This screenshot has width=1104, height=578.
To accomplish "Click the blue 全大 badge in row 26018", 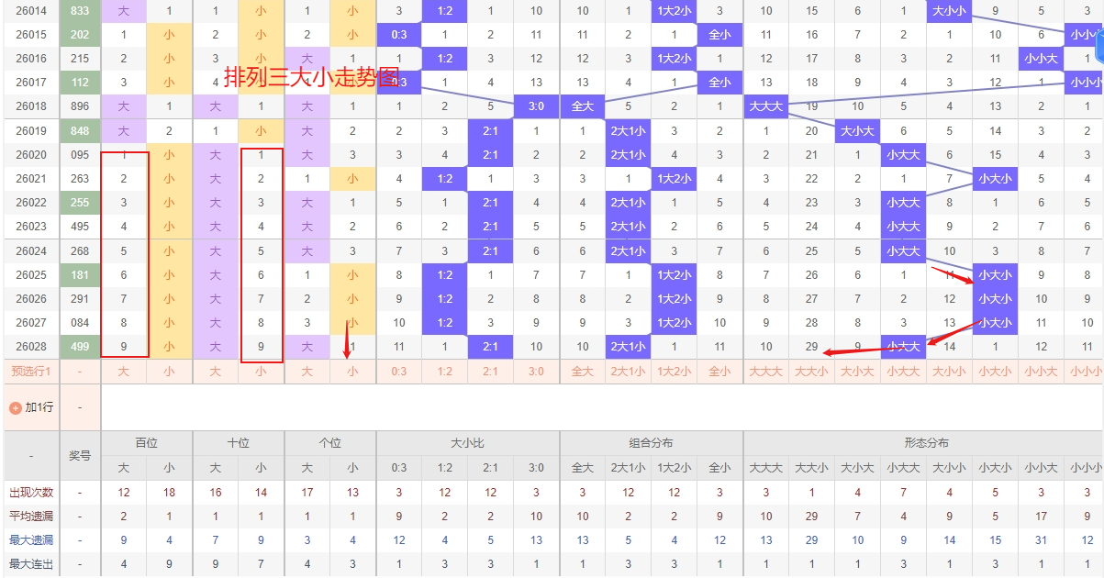I will [x=582, y=106].
